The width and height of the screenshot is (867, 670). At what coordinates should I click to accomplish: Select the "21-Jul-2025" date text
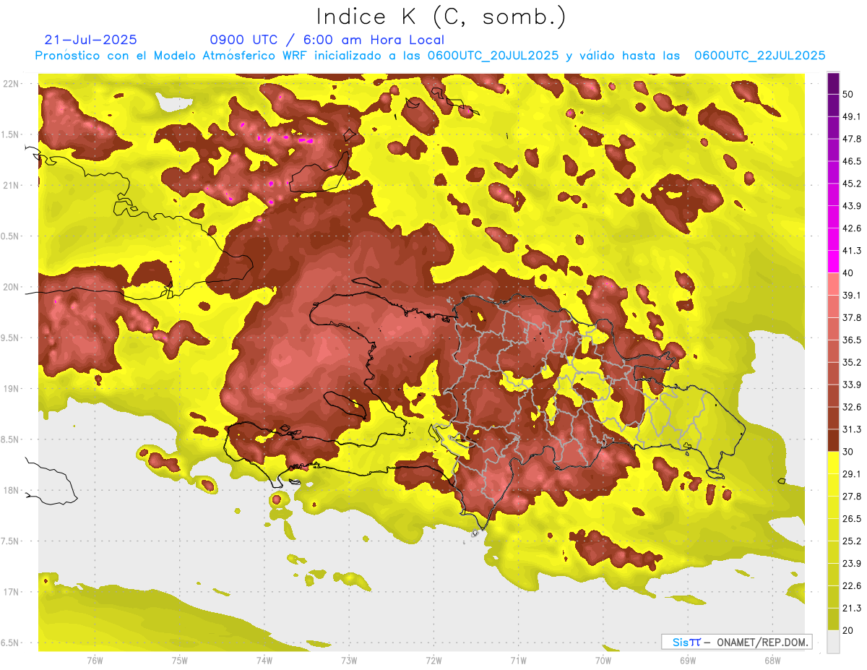click(90, 40)
